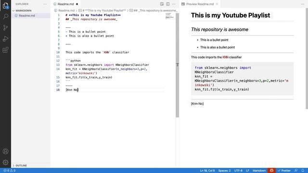
Task: Open the Search view in activity bar
Action: pos(5,16)
